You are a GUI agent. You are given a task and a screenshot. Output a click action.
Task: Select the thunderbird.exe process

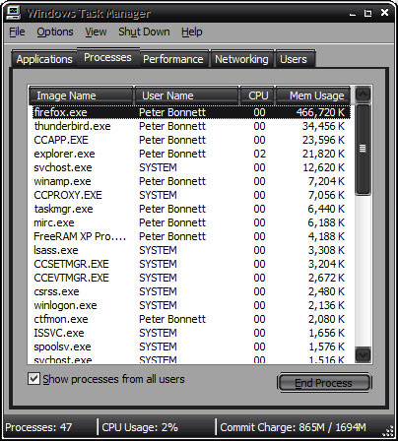point(191,126)
